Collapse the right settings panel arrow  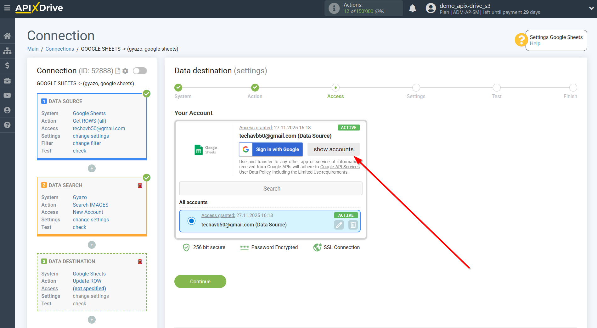tap(591, 8)
